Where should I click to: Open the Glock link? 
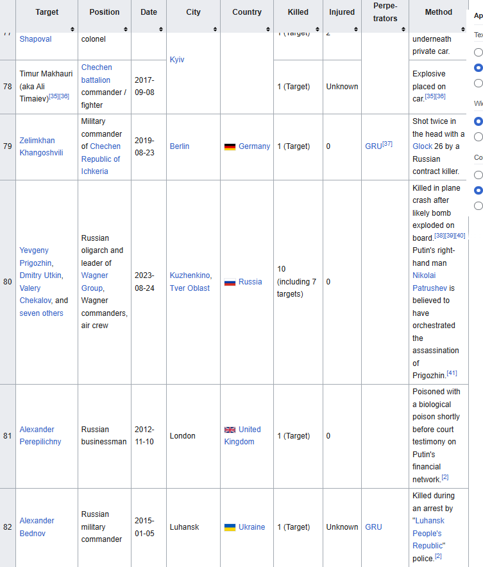point(422,146)
